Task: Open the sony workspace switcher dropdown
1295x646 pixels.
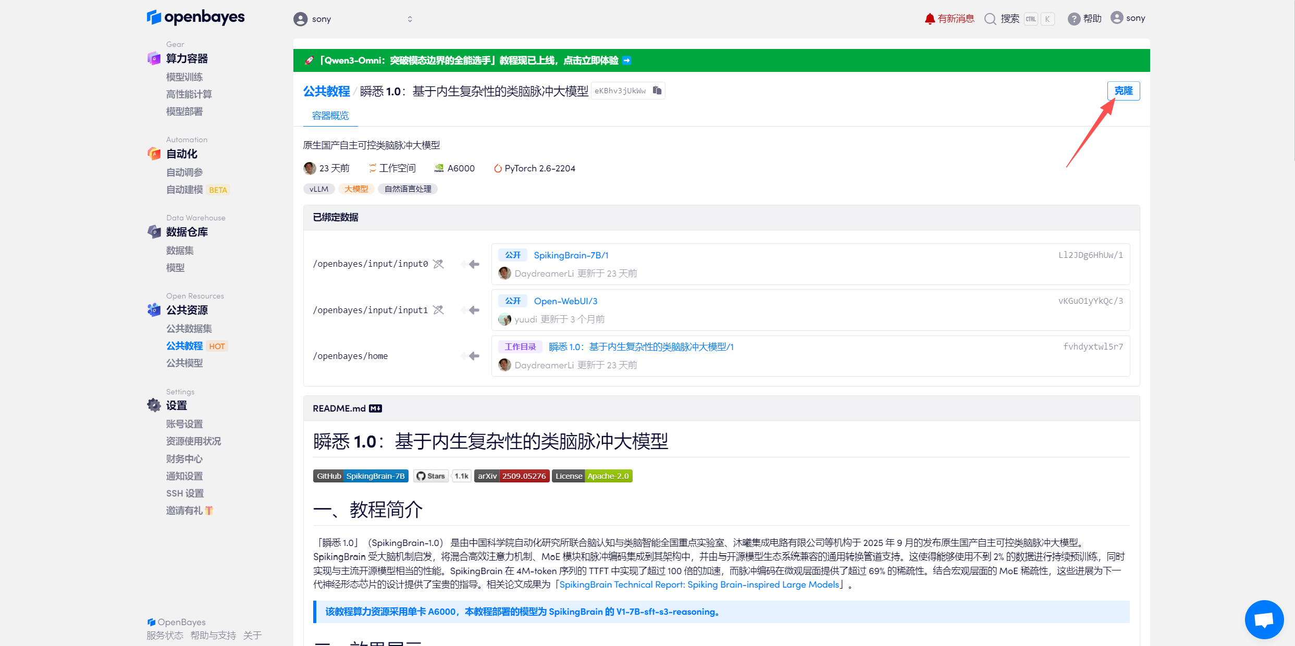Action: [353, 19]
